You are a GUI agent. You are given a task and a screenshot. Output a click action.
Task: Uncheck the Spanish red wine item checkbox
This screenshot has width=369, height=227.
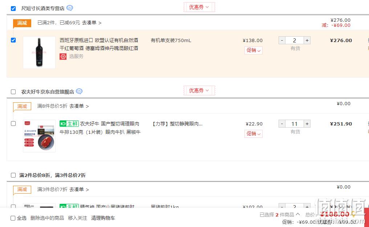pos(13,40)
